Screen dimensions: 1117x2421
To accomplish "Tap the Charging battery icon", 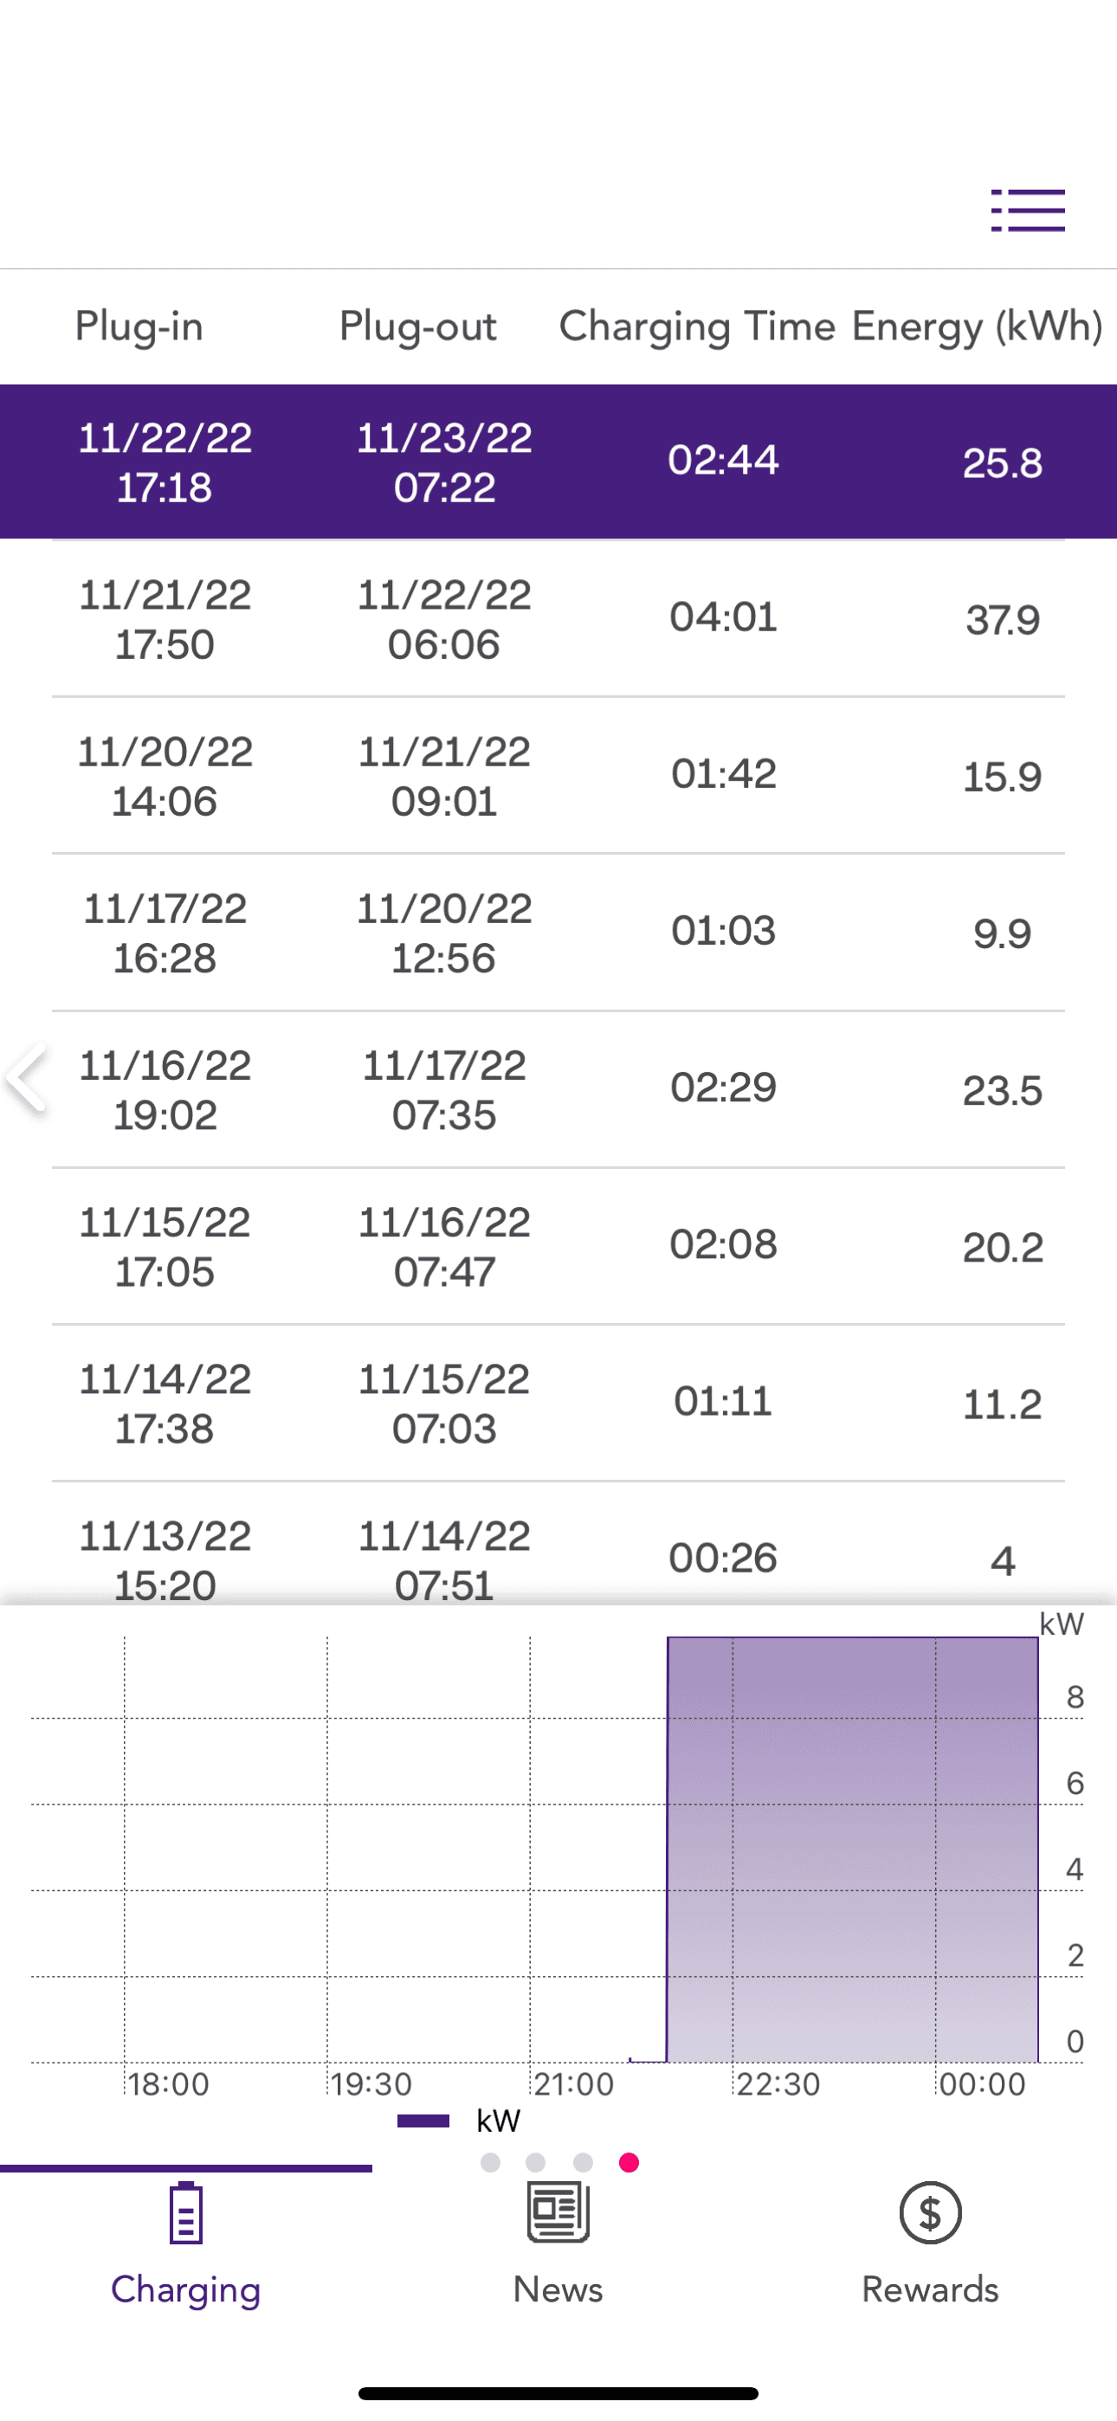I will coord(186,2213).
